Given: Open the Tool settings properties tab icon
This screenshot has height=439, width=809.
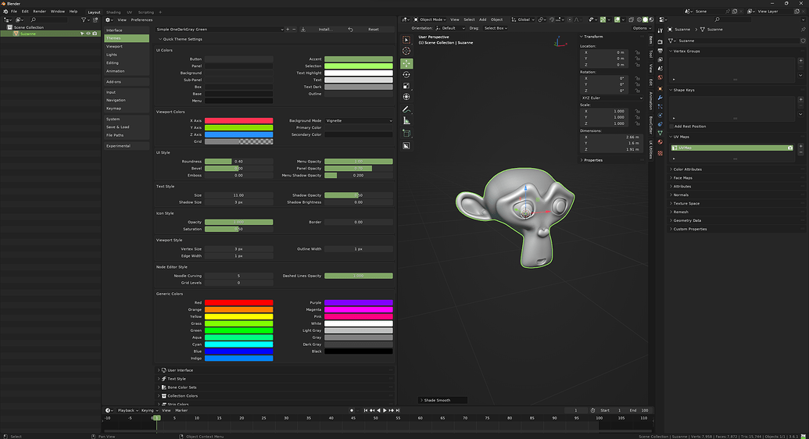Looking at the screenshot, I should click(x=660, y=30).
